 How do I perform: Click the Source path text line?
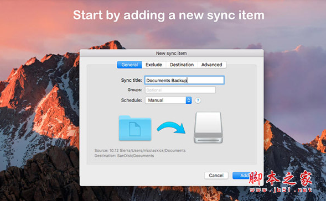tap(140, 150)
